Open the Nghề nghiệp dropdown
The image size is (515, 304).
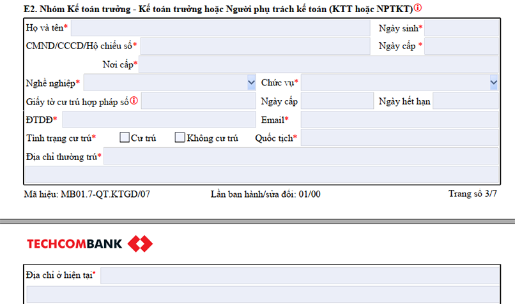point(251,83)
